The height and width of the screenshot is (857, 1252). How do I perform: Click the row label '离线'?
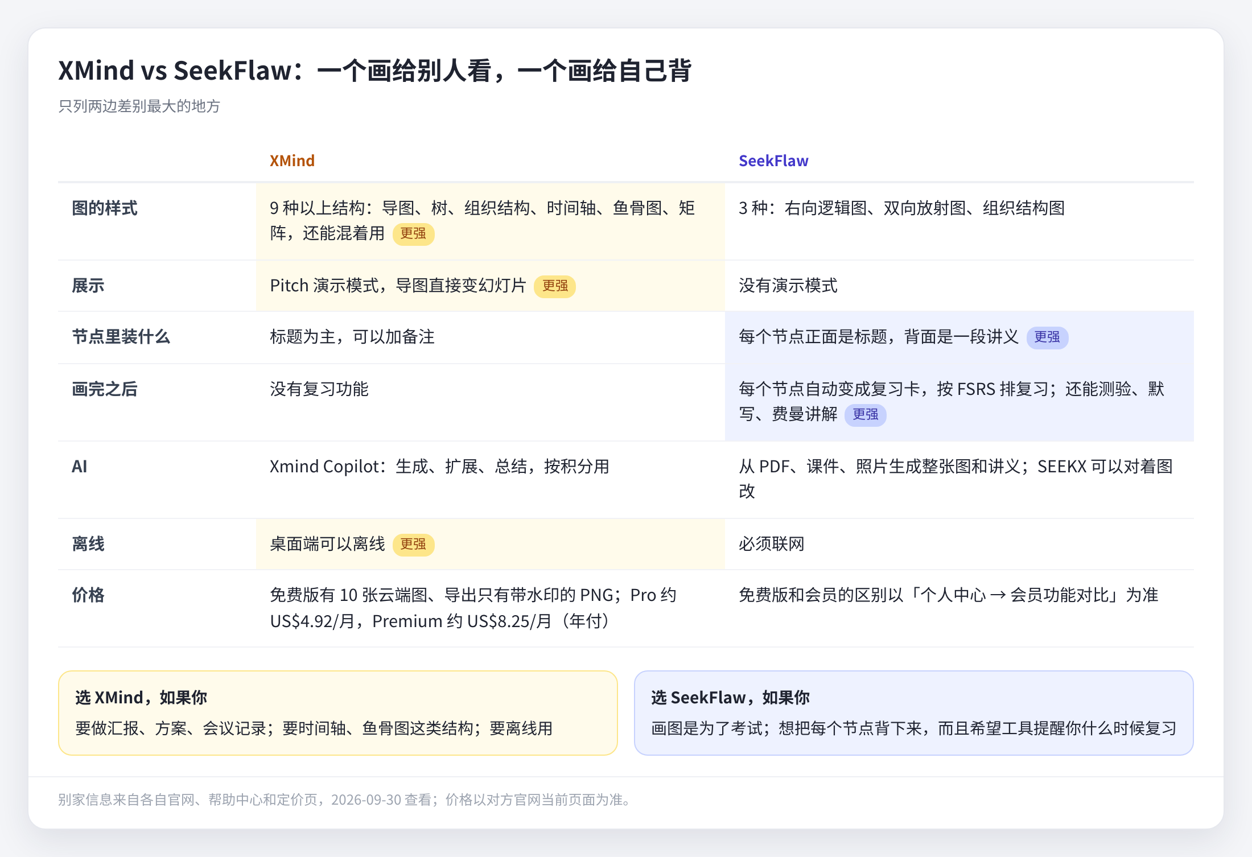pos(88,544)
